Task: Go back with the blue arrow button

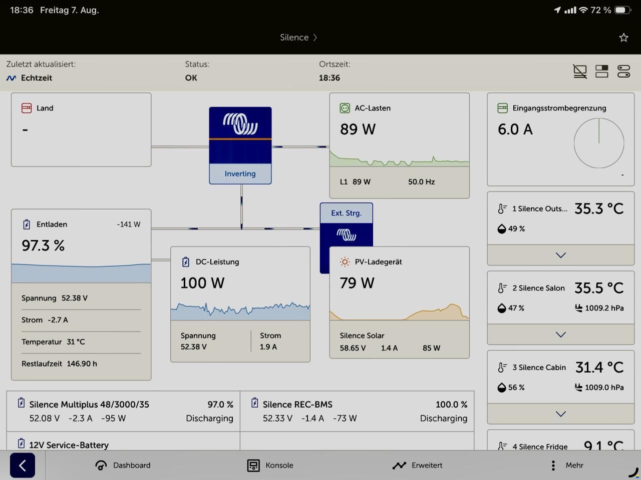Action: click(x=23, y=465)
